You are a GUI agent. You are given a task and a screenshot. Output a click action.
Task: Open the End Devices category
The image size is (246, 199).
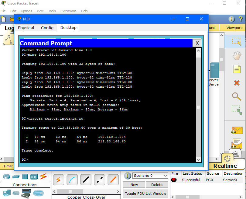(x=7, y=193)
